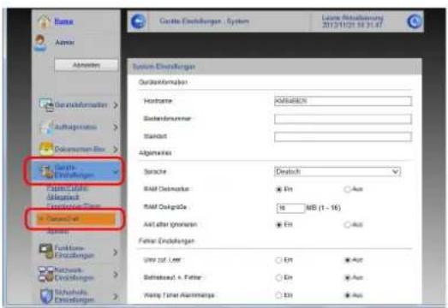The height and width of the screenshot is (308, 448).
Task: Select Aus for Wenig Toner Alarmmenge
Action: tap(347, 295)
